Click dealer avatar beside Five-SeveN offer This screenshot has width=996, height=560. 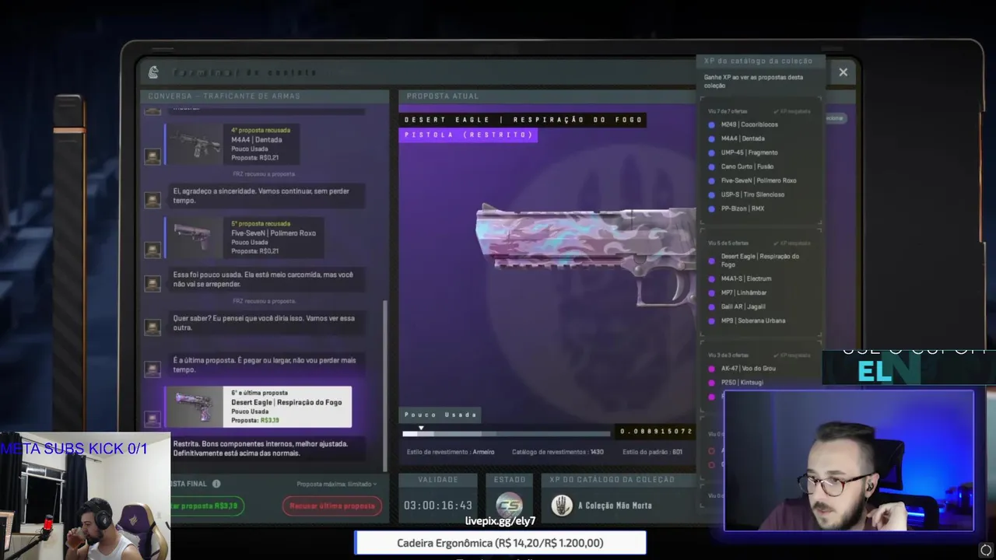point(153,250)
